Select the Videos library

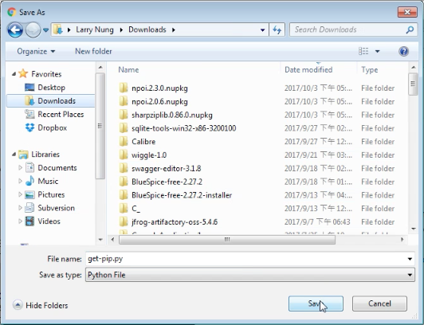tap(49, 221)
